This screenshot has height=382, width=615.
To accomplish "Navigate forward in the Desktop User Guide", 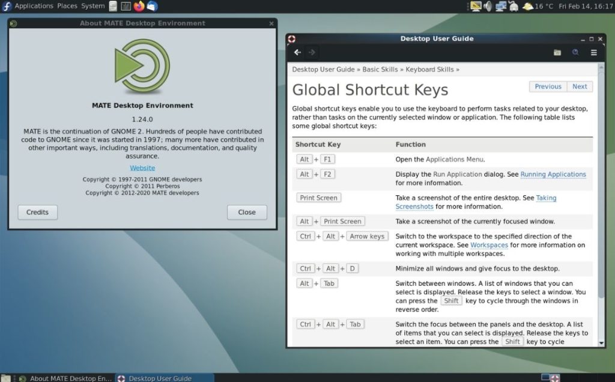I will pyautogui.click(x=312, y=52).
